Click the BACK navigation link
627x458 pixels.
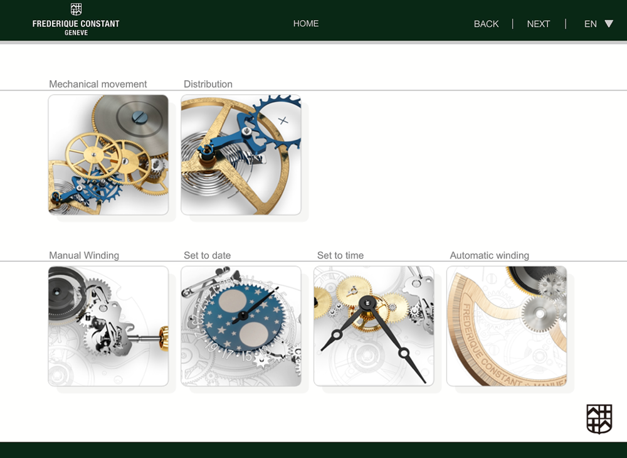pyautogui.click(x=487, y=24)
